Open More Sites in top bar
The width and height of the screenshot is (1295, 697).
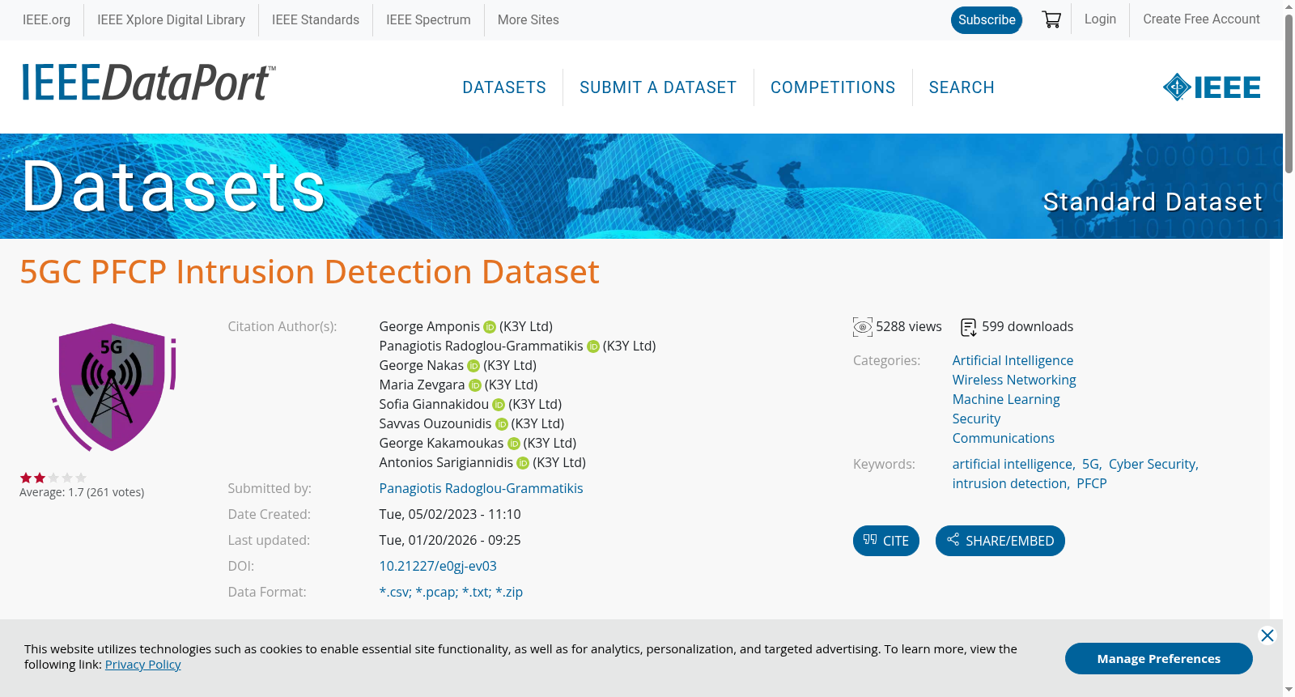point(529,19)
